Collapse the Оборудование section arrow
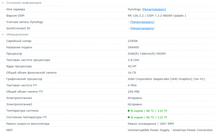215x133 pixels. [3, 34]
